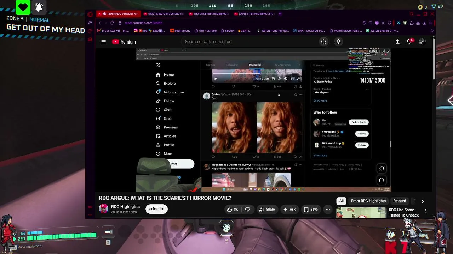The height and width of the screenshot is (254, 453).
Task: Open more actions ellipsis under the video
Action: (x=328, y=210)
